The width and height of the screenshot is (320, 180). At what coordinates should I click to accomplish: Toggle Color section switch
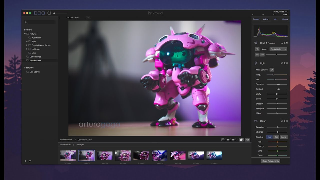coord(286,121)
